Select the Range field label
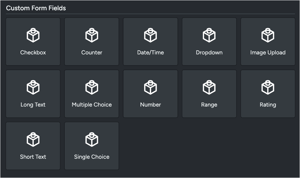The image size is (300, 178). [x=209, y=105]
